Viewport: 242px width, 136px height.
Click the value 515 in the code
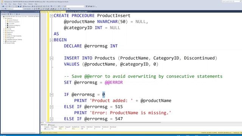pos(119,107)
